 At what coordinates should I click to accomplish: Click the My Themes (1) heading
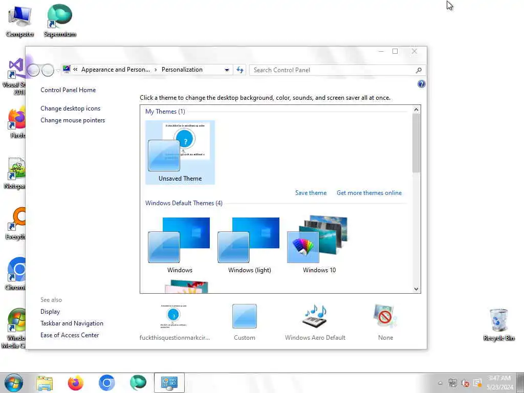pos(165,111)
